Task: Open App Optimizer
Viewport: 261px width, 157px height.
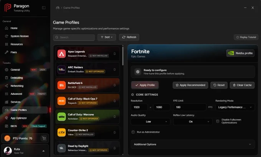Action: pos(25,118)
